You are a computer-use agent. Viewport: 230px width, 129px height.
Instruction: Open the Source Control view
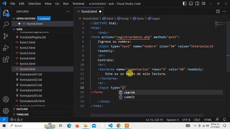[x=6, y=36]
